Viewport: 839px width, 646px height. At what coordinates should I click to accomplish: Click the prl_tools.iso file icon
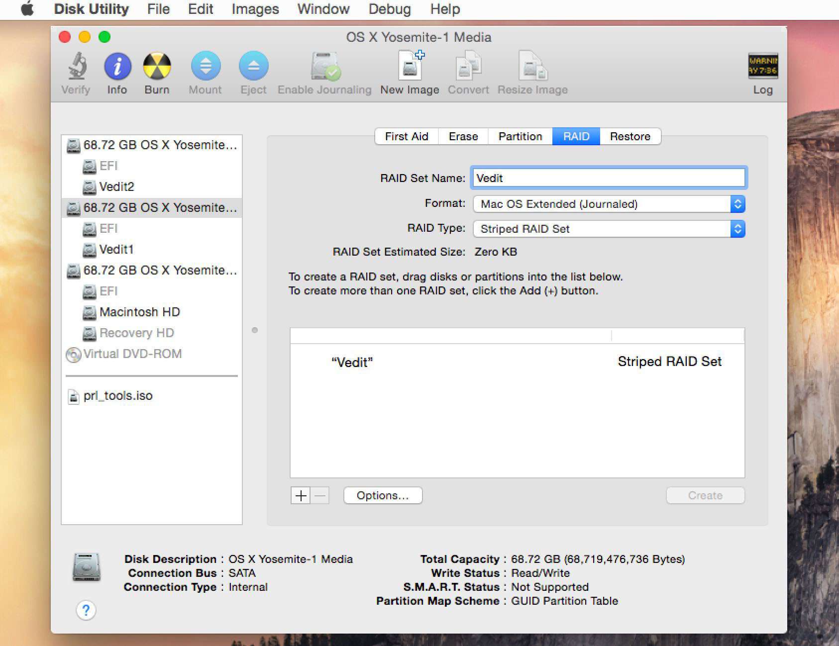click(x=73, y=396)
